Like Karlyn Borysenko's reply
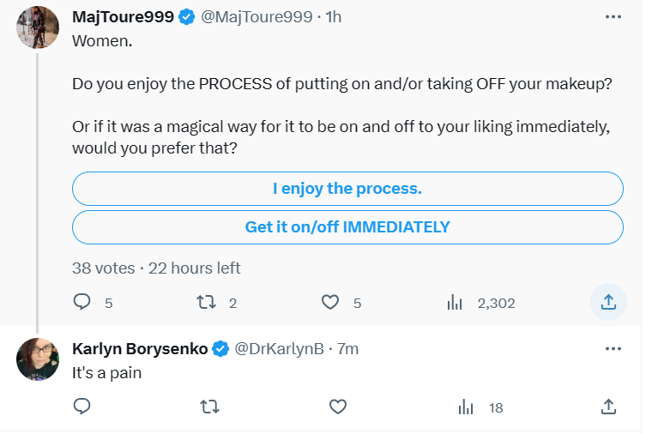 [338, 407]
